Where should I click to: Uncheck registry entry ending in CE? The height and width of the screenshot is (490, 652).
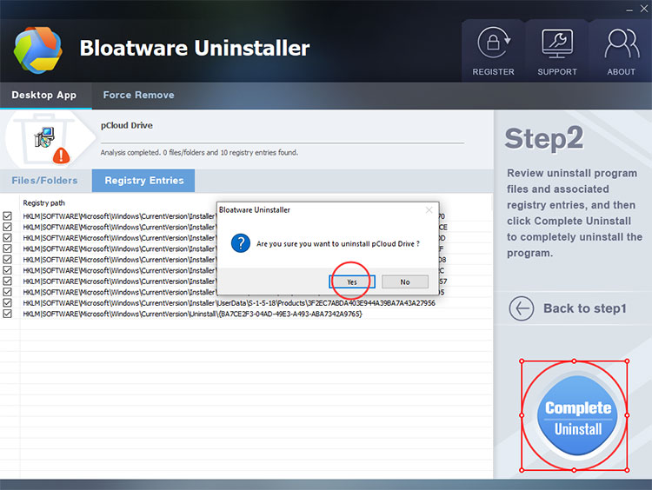coord(8,227)
